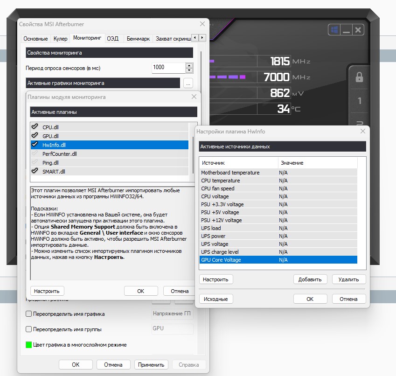Select the 'PSU +12V voltage' source row
396x376 pixels.
278,220
